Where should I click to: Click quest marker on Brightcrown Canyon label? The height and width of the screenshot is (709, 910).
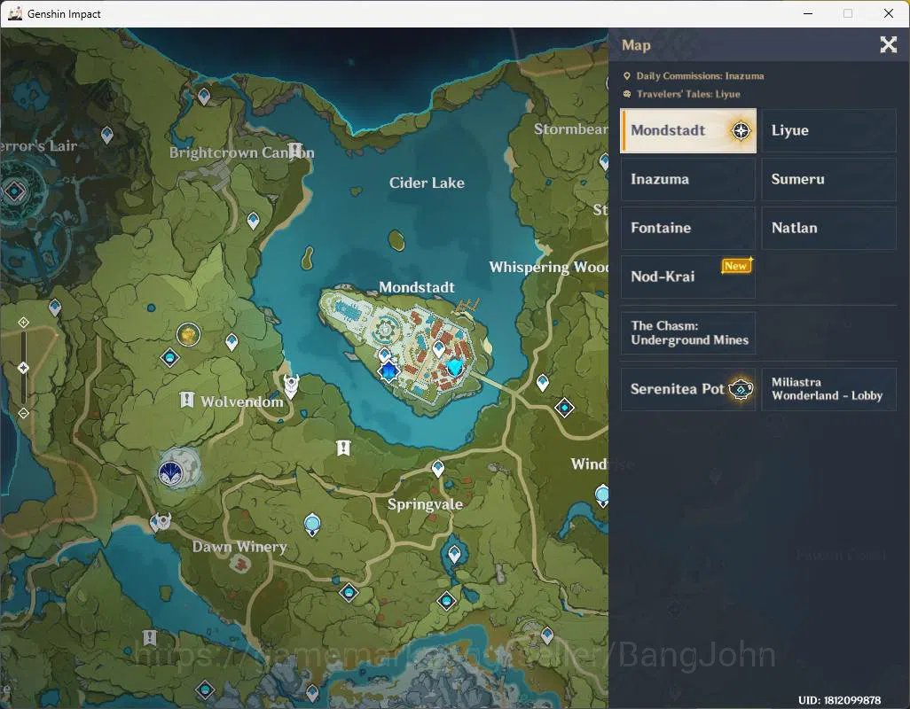pos(294,151)
